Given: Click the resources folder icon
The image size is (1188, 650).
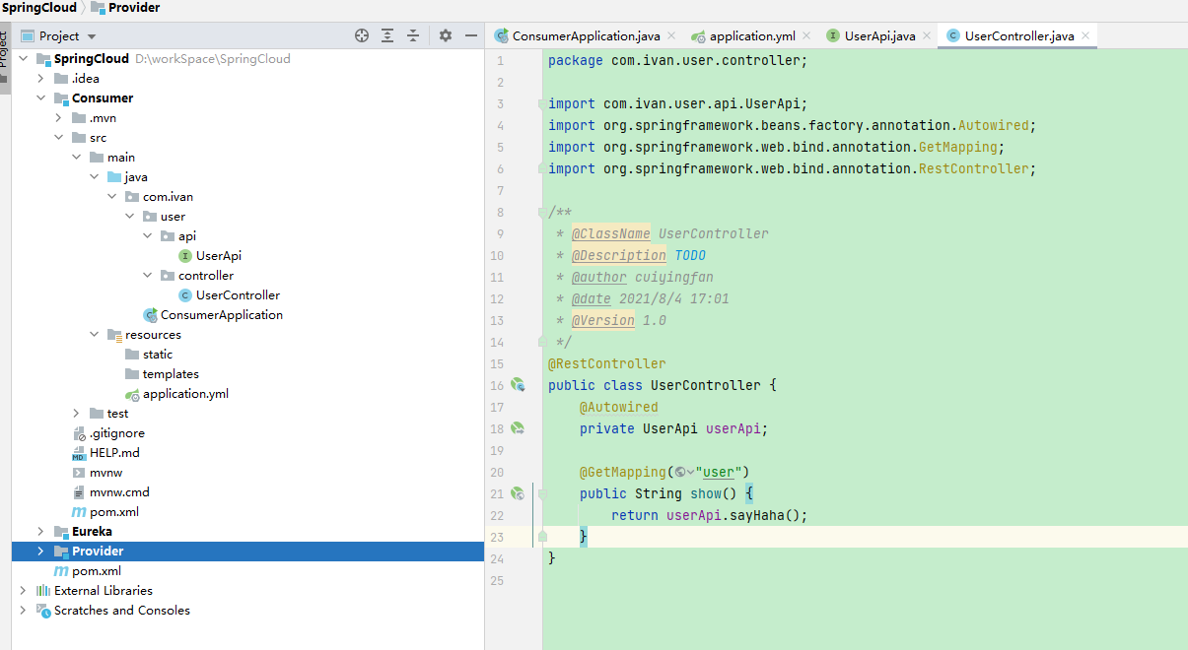Looking at the screenshot, I should pyautogui.click(x=114, y=335).
